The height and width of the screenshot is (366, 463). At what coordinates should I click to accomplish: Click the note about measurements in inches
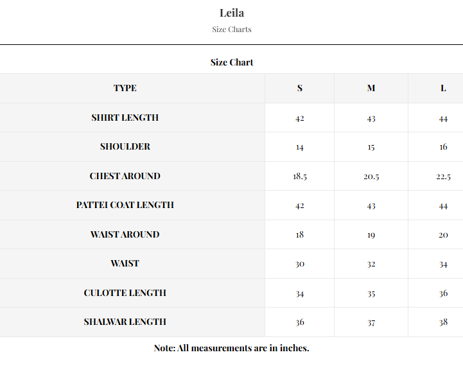pyautogui.click(x=231, y=348)
